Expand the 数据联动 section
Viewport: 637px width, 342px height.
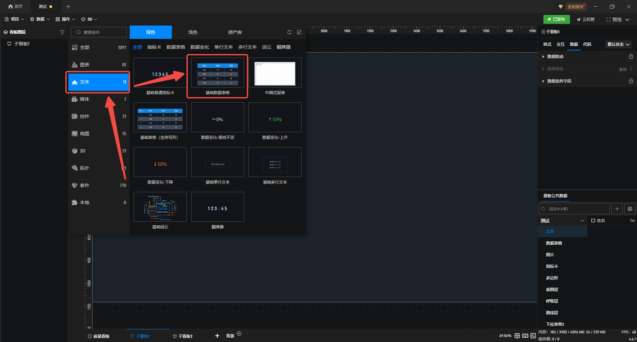pos(543,57)
